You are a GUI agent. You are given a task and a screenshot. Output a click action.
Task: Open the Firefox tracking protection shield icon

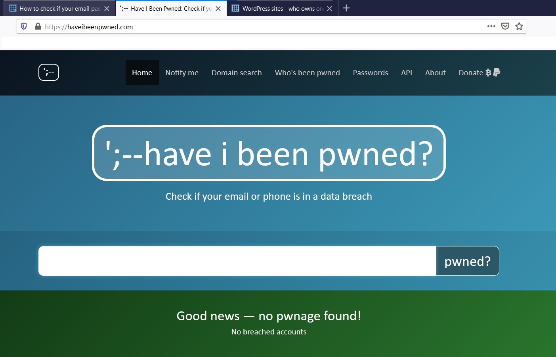tap(24, 26)
